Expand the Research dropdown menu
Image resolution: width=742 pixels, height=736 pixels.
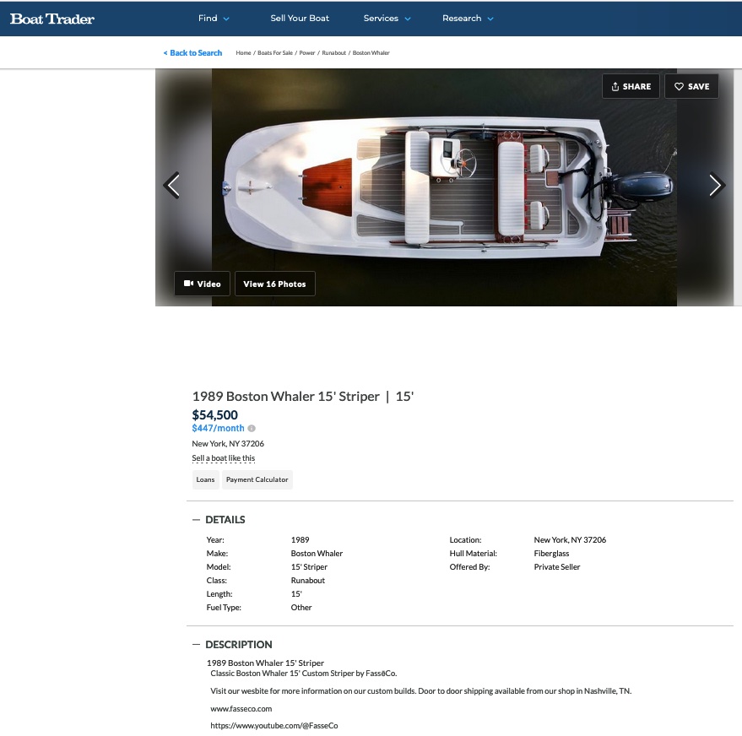468,19
